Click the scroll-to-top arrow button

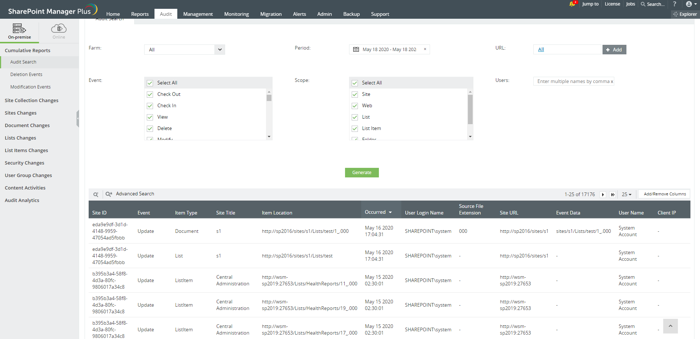click(670, 326)
